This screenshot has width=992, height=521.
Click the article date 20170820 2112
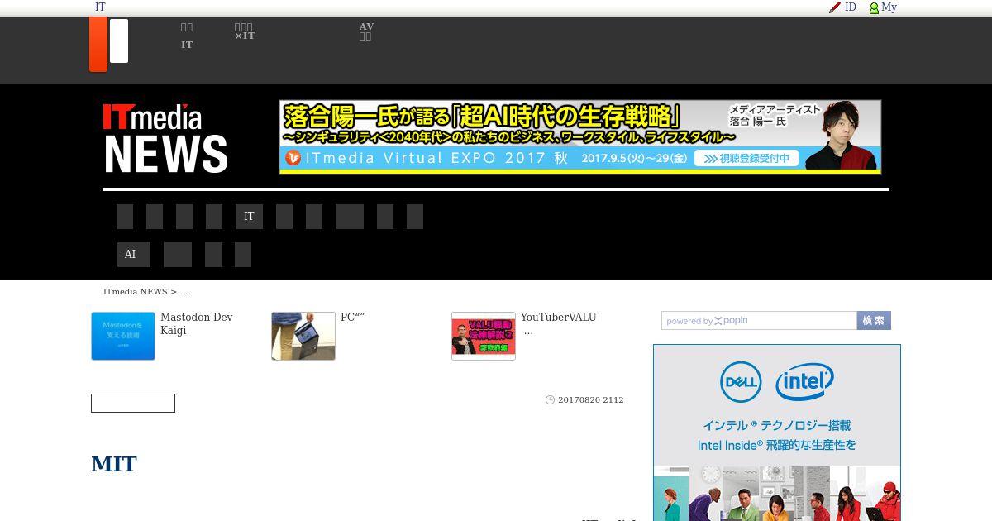coord(591,400)
